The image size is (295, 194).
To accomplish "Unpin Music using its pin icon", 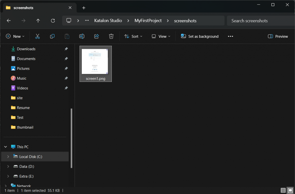I will [x=66, y=78].
